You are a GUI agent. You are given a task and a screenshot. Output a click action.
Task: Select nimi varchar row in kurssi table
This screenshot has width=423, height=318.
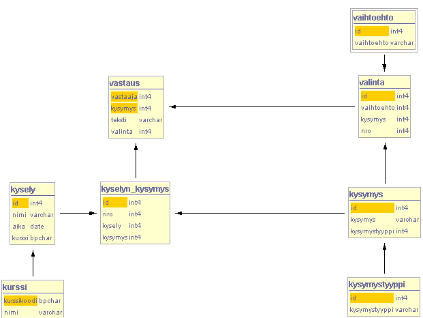coord(33,313)
